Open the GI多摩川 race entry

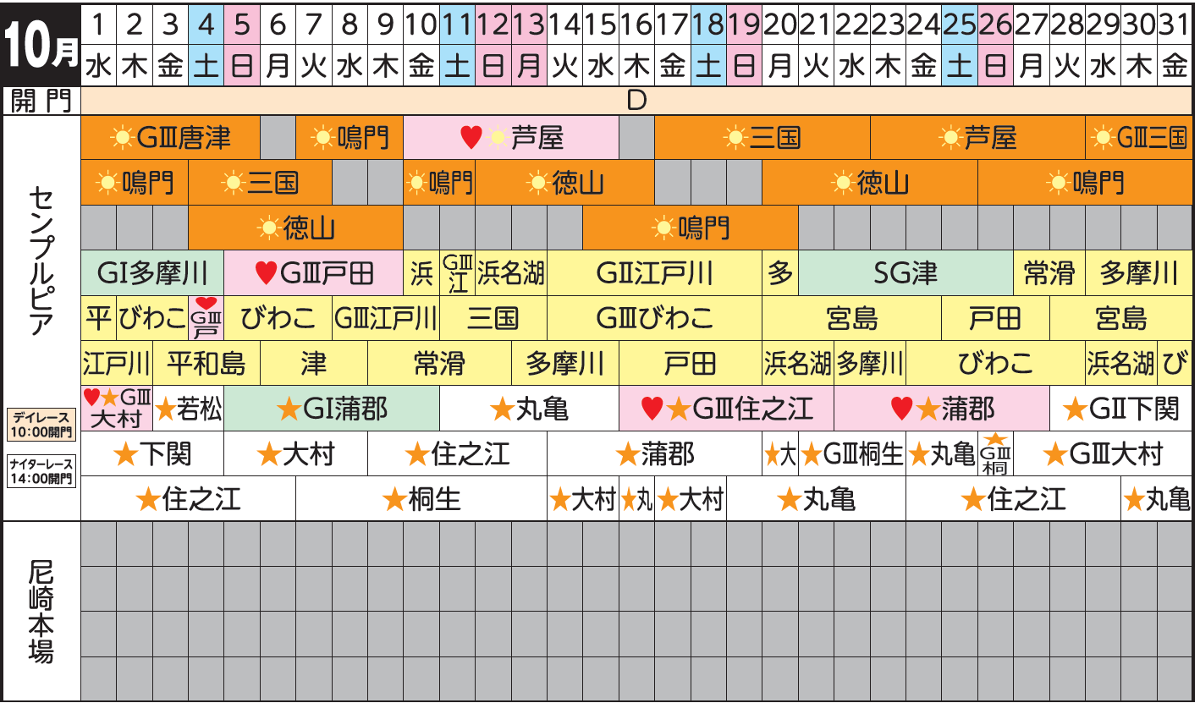(152, 273)
